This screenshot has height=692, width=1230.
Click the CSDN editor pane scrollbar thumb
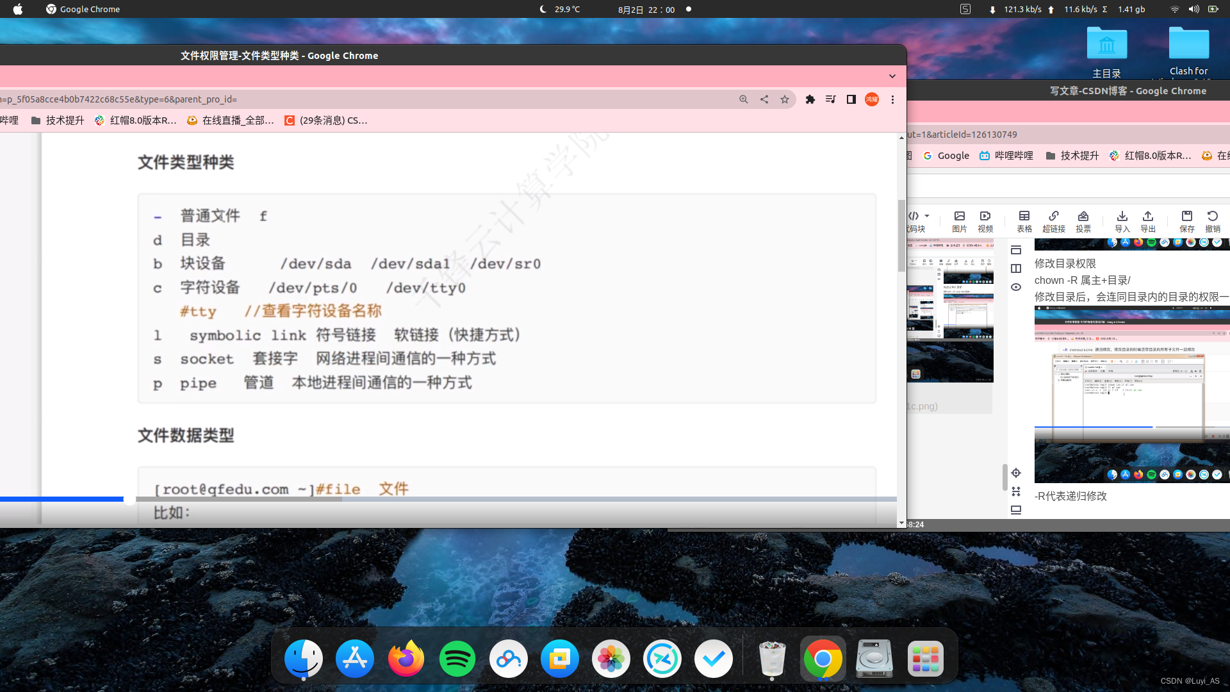[x=1004, y=477]
